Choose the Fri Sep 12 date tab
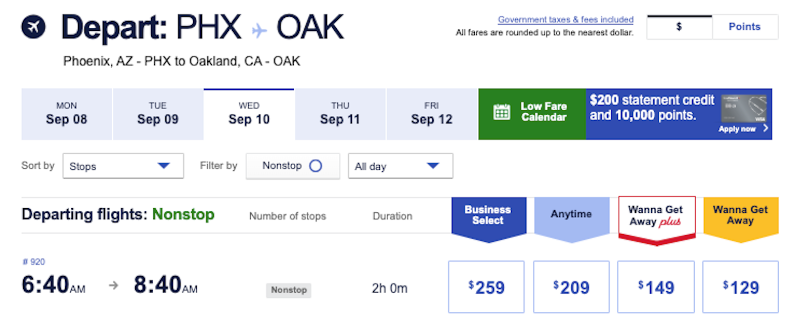The height and width of the screenshot is (323, 809). pyautogui.click(x=432, y=114)
